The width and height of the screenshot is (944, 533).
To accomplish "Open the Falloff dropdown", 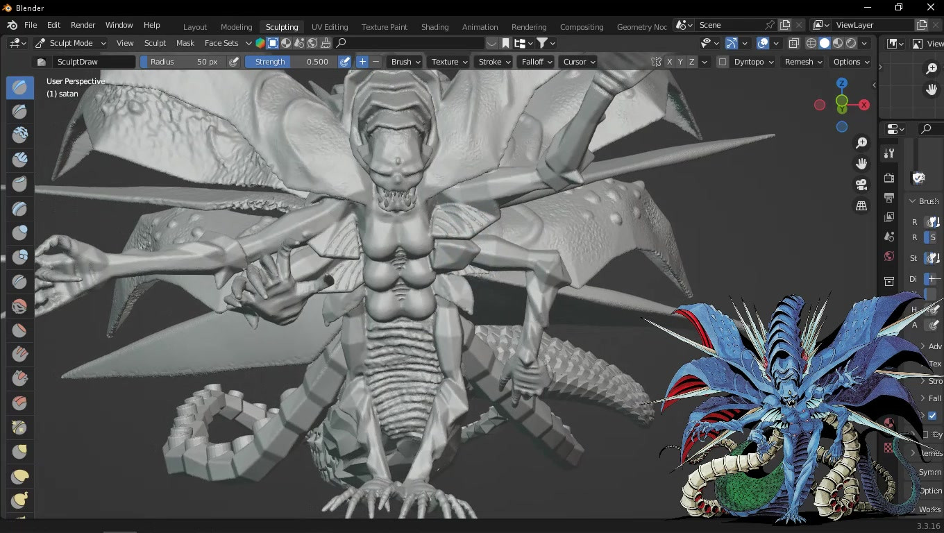I will pyautogui.click(x=537, y=62).
